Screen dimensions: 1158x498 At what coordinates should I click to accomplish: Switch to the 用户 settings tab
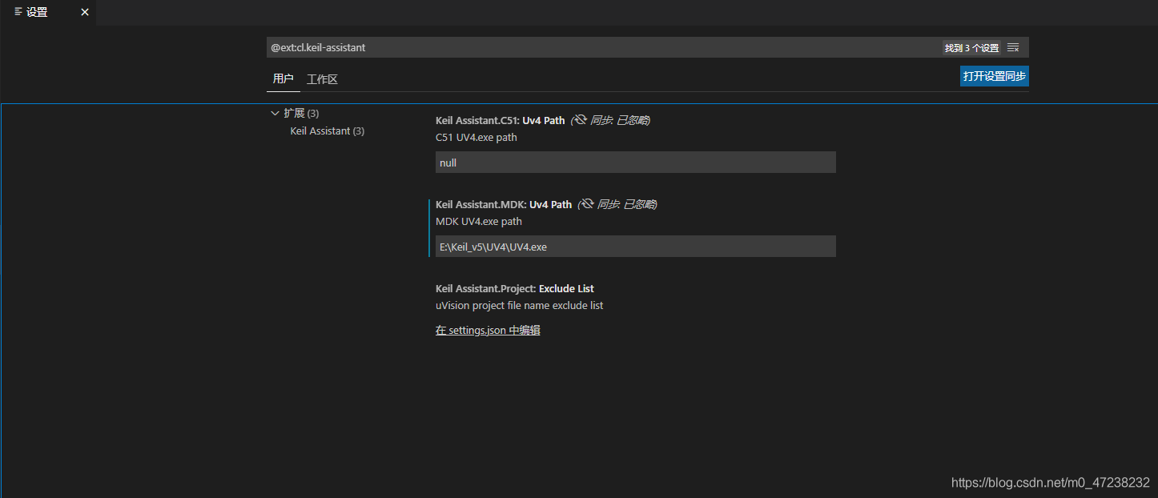click(x=283, y=78)
